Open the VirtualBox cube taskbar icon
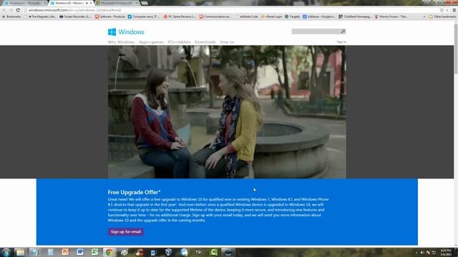 [x=169, y=252]
